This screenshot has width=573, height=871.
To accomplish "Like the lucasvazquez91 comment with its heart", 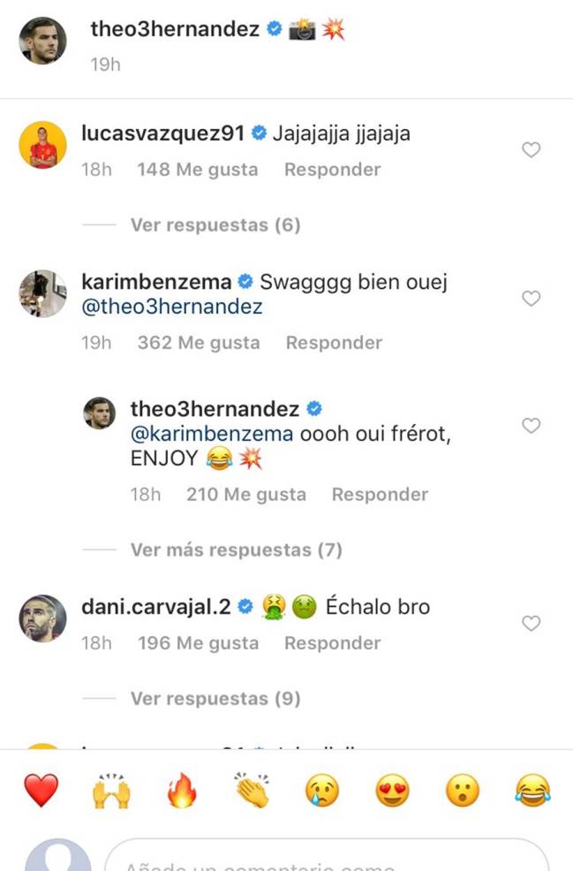I will click(531, 150).
